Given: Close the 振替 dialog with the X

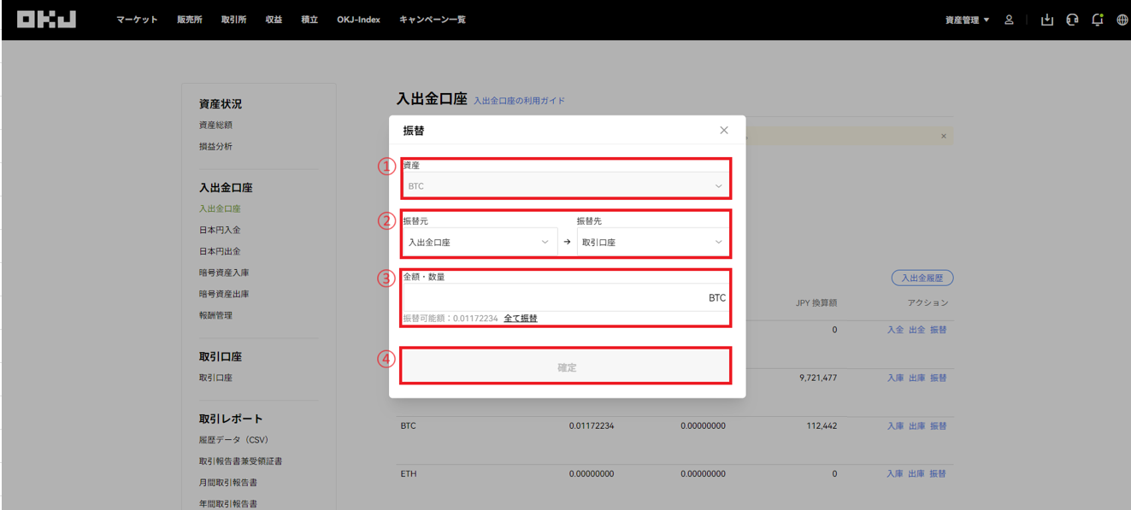Looking at the screenshot, I should (x=724, y=131).
